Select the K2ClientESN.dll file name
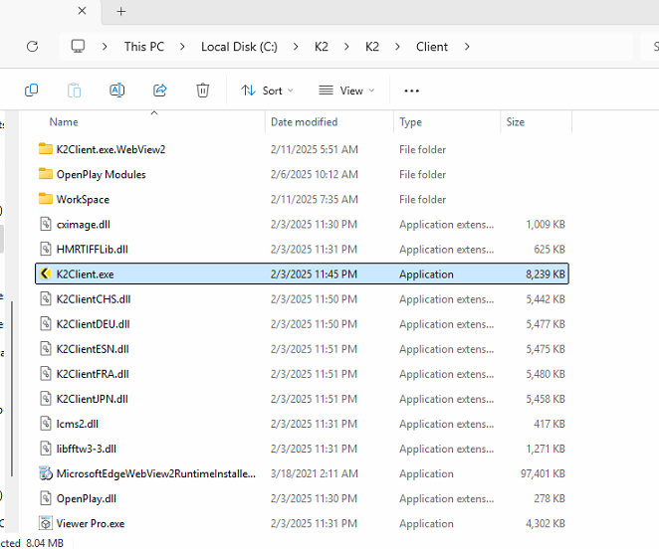 click(x=93, y=349)
